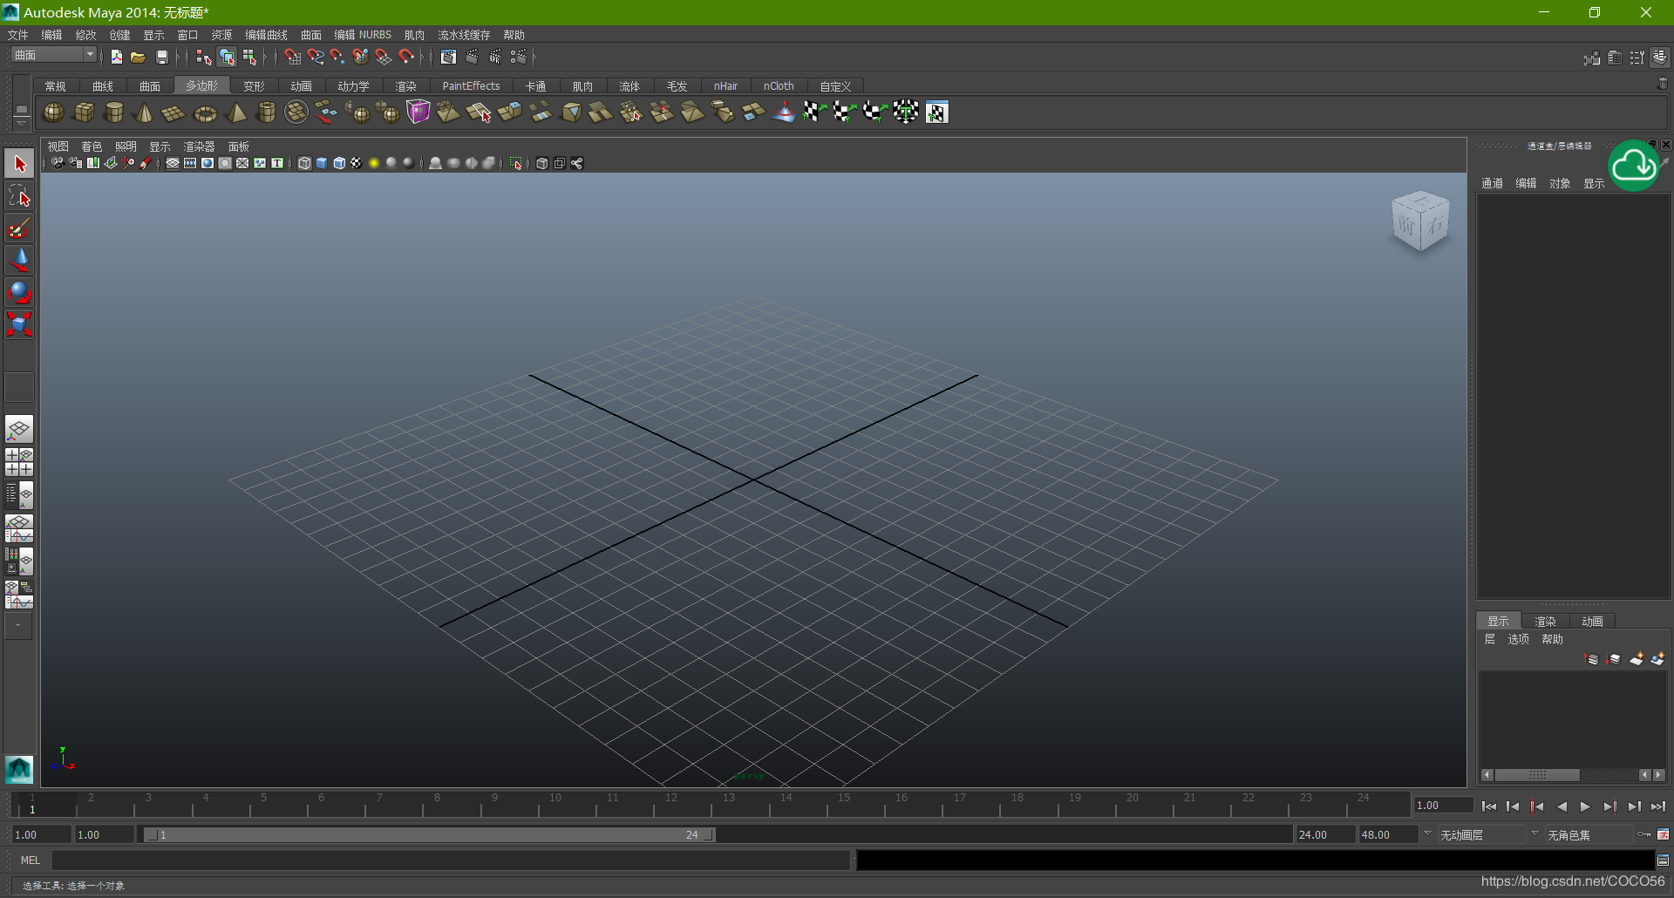The image size is (1674, 898).
Task: Toggle snap to grids magnet
Action: pyautogui.click(x=292, y=57)
